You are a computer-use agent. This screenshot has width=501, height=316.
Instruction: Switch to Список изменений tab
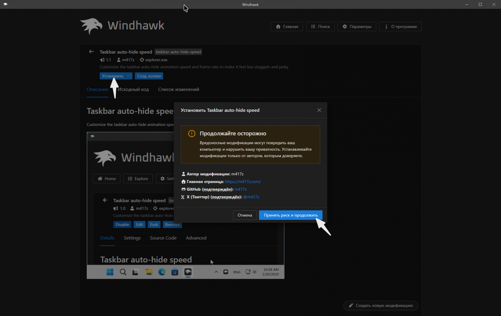pos(179,89)
